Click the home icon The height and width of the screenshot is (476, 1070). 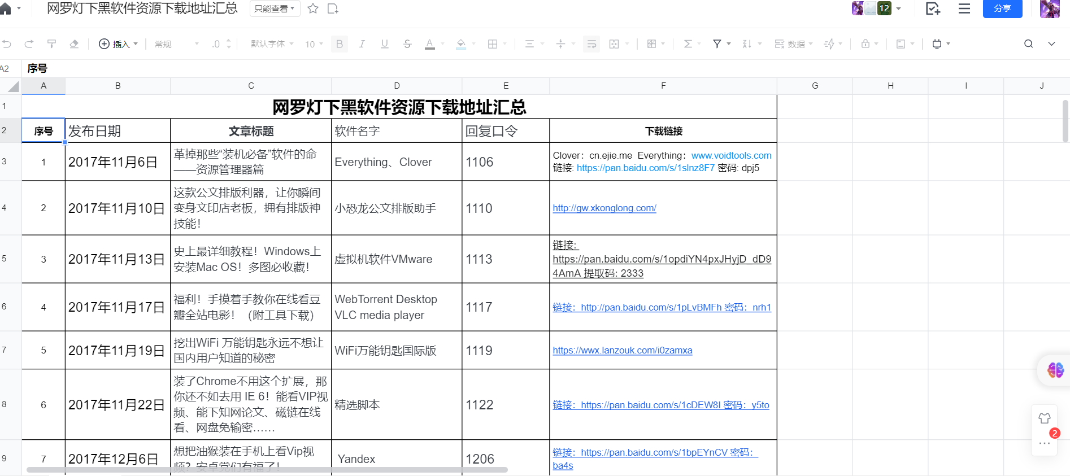tap(6, 8)
